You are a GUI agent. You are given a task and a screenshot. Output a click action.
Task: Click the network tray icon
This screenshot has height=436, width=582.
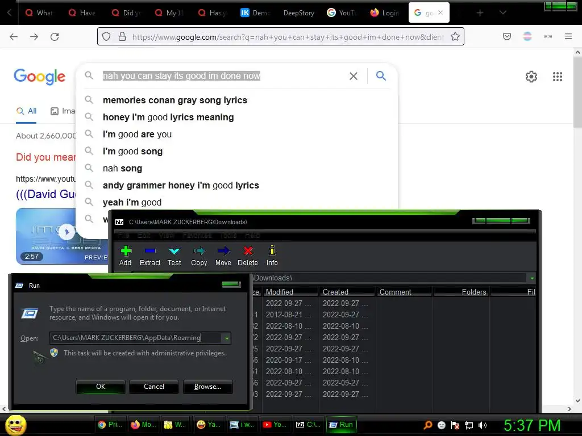[469, 425]
